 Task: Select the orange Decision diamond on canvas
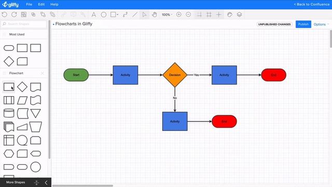[x=175, y=75]
